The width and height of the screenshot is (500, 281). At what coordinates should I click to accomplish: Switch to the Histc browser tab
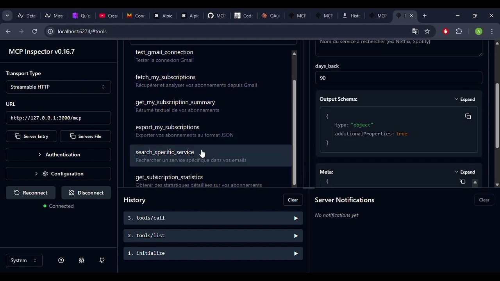click(x=351, y=16)
